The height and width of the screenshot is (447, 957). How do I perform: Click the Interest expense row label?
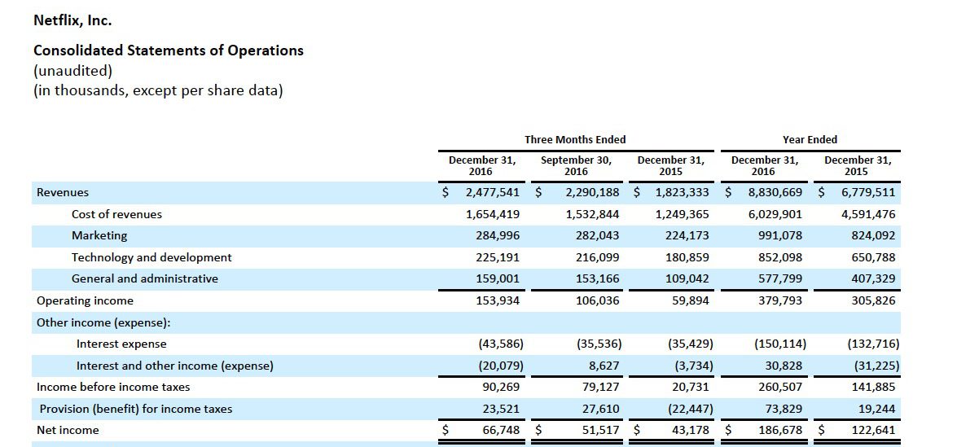tap(121, 344)
